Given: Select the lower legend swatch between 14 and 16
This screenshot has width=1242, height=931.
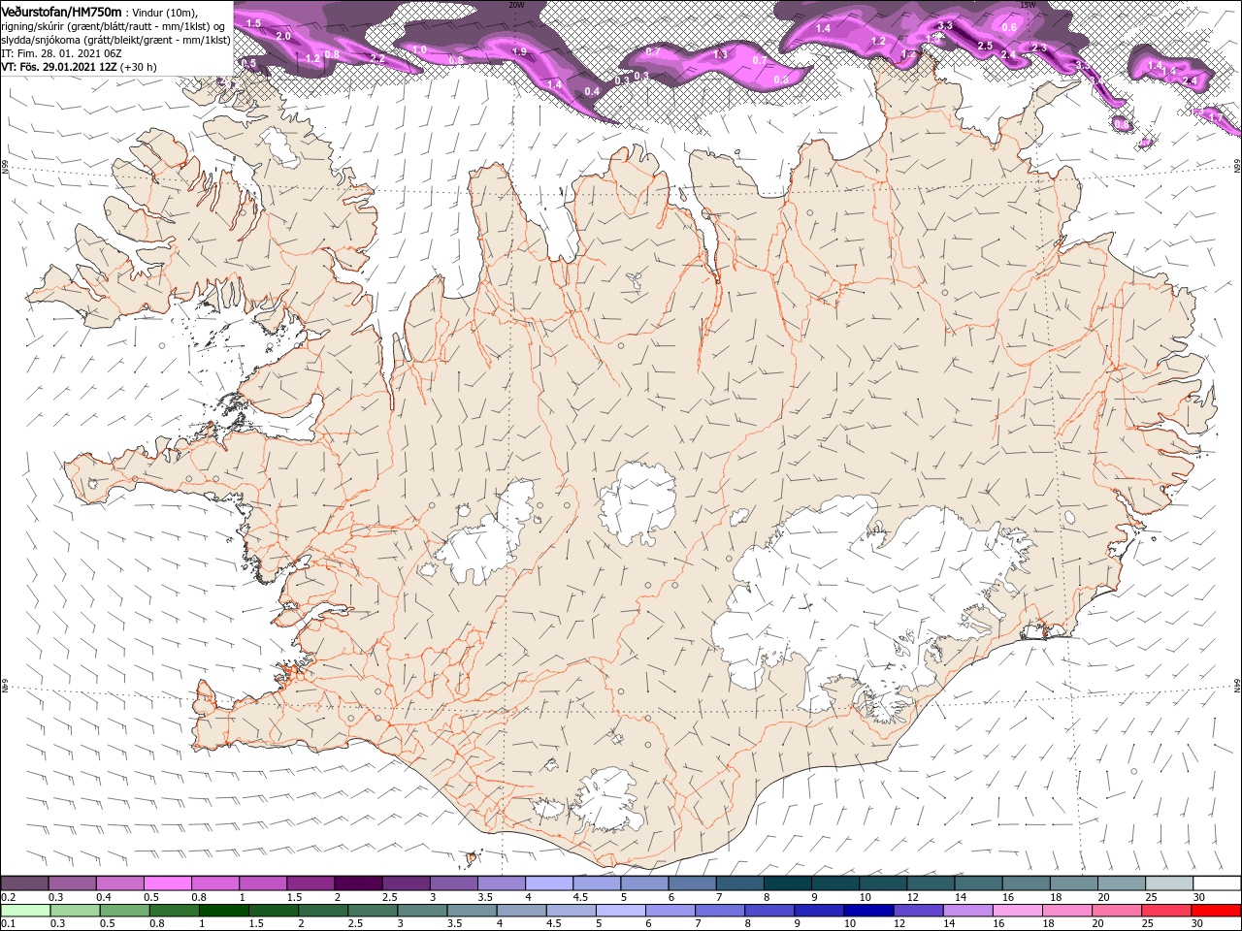Looking at the screenshot, I should point(966,911).
